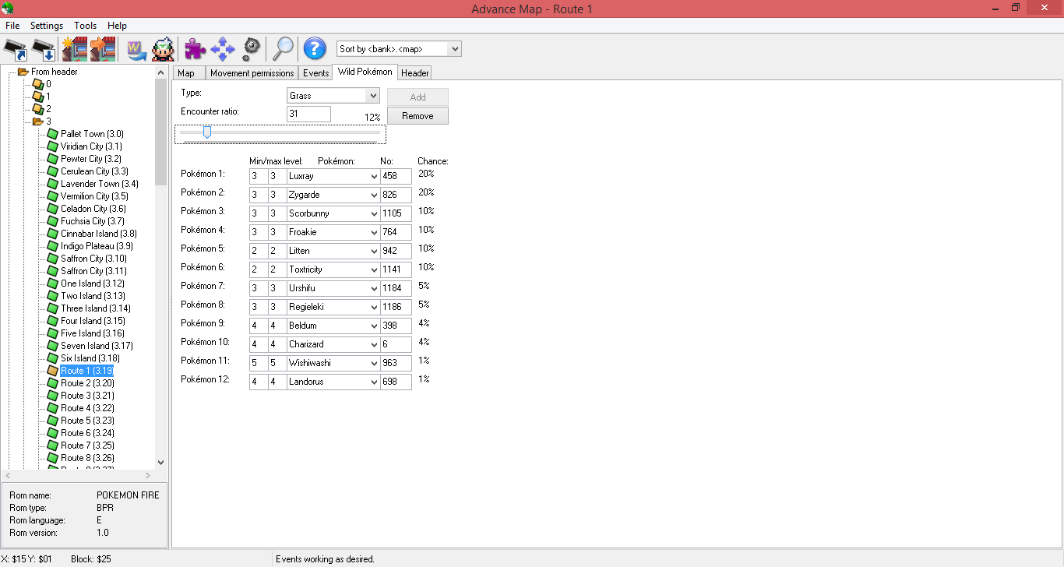The width and height of the screenshot is (1064, 567).
Task: Open the world map editor icon
Action: 136,49
